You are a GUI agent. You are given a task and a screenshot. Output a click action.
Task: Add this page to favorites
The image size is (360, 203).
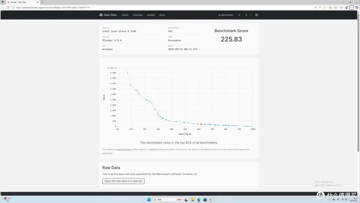tap(324, 8)
